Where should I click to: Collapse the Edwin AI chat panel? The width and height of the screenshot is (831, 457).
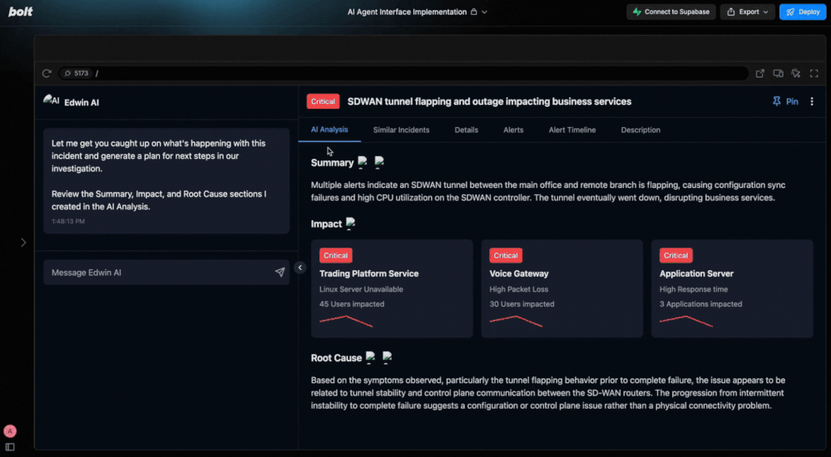(x=300, y=268)
